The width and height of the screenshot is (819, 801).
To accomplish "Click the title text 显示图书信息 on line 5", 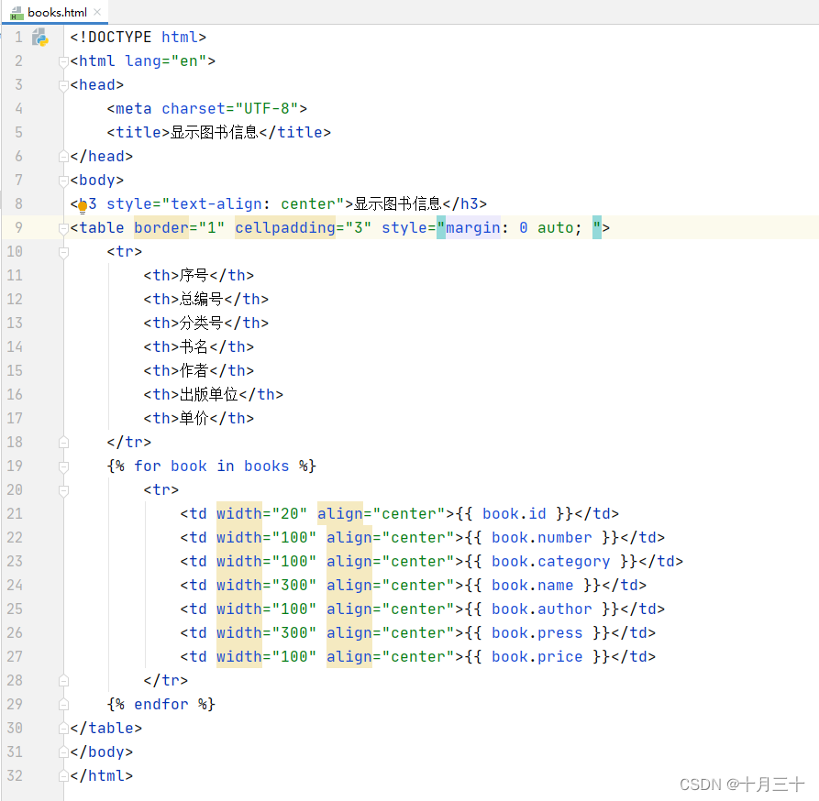I will tap(215, 133).
